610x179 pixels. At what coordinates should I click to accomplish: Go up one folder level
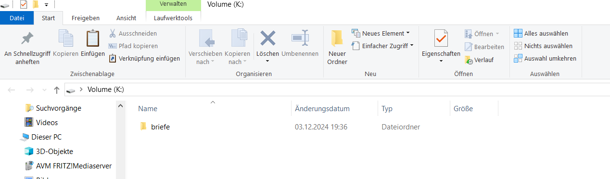pos(57,90)
